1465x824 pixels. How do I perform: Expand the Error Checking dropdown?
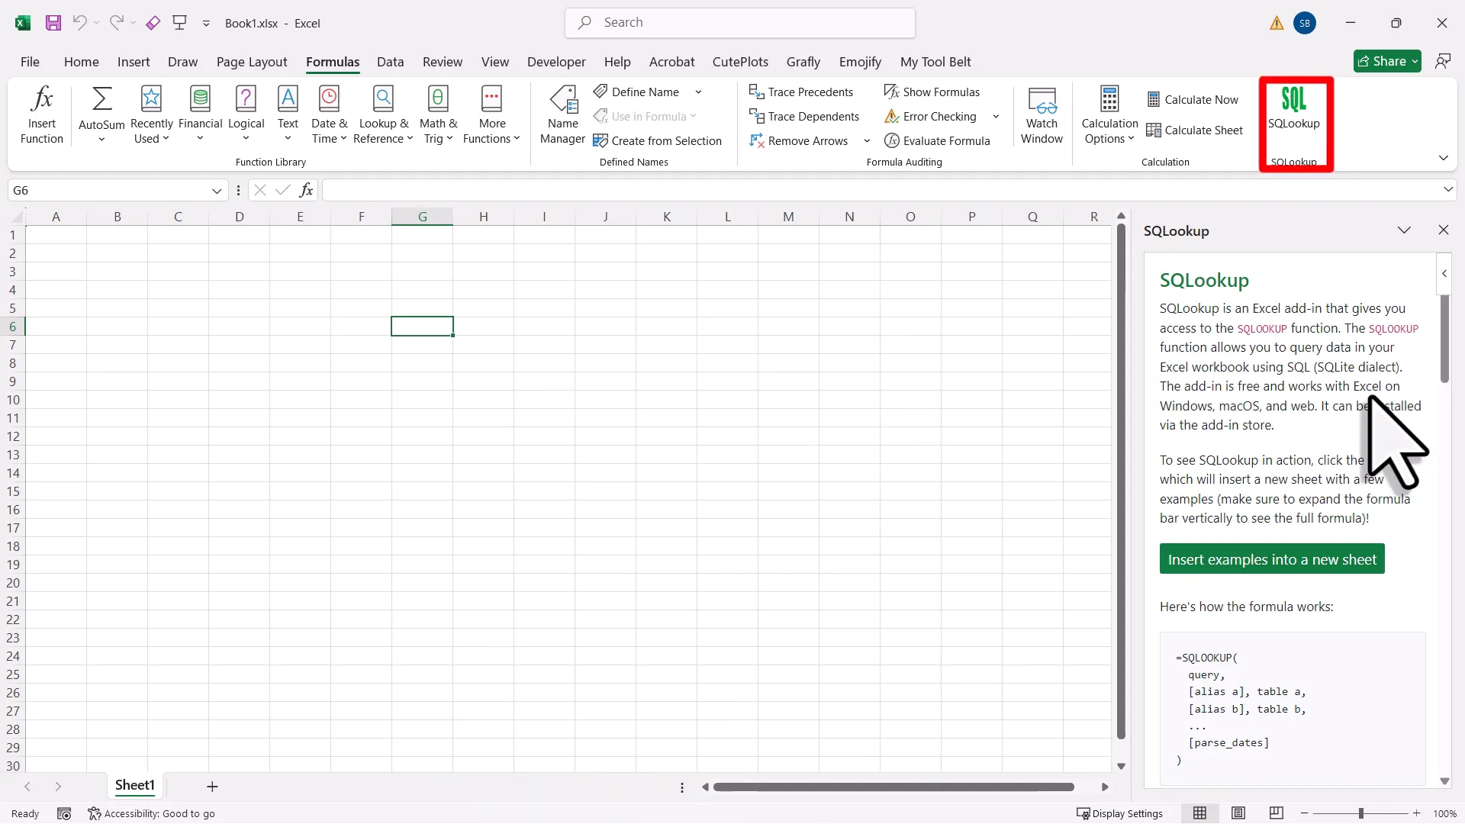[995, 116]
